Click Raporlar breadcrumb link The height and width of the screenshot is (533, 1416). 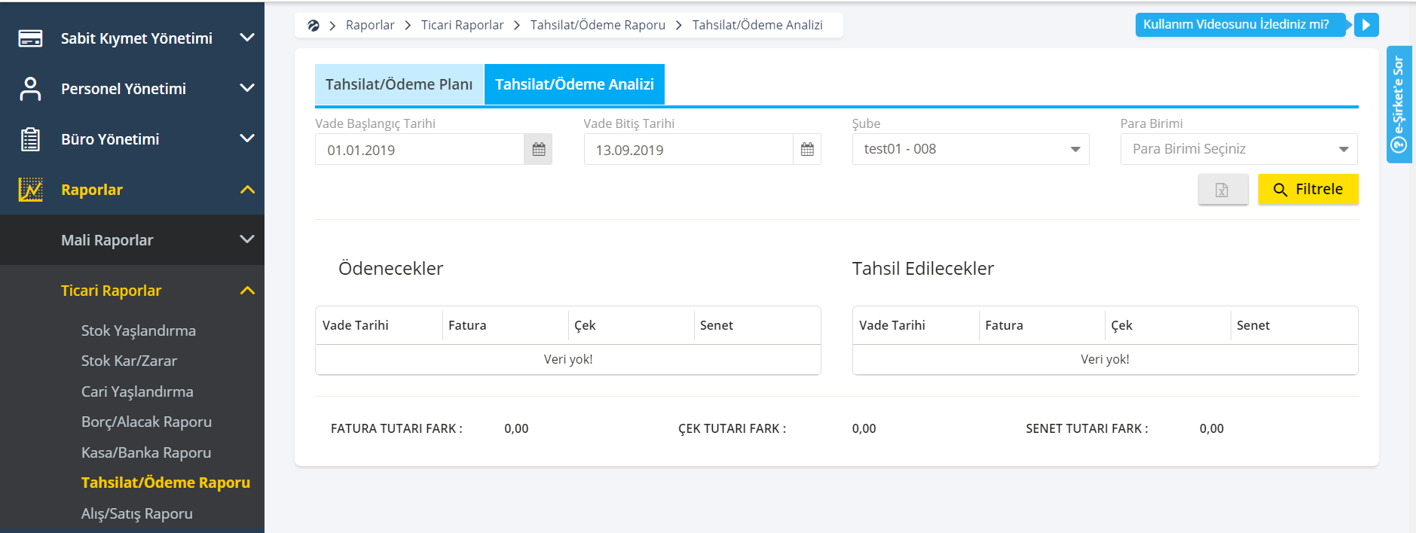click(370, 25)
